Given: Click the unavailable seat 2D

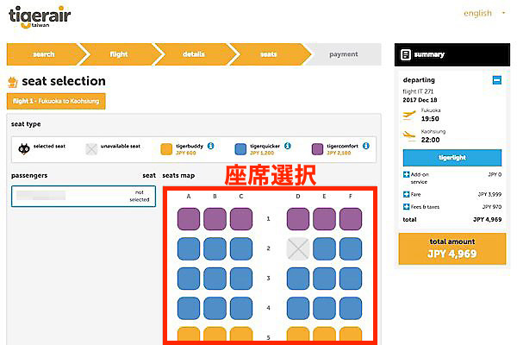Looking at the screenshot, I should click(298, 248).
